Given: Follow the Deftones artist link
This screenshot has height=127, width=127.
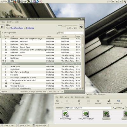Looking at the screenshot, I should [x=30, y=28].
